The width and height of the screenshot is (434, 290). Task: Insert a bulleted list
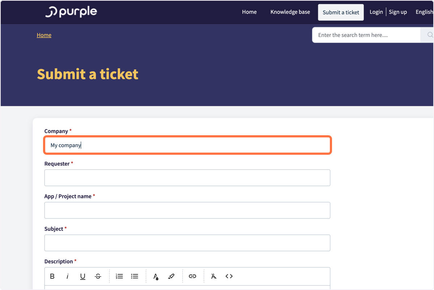pyautogui.click(x=135, y=276)
